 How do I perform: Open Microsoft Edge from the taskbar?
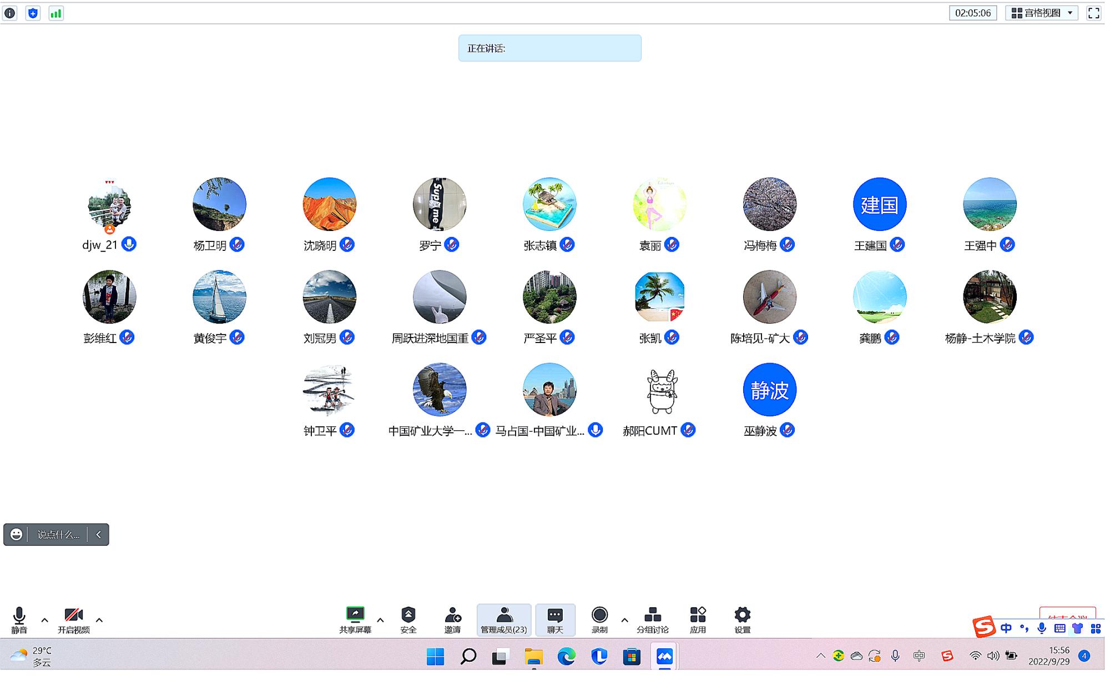coord(567,657)
